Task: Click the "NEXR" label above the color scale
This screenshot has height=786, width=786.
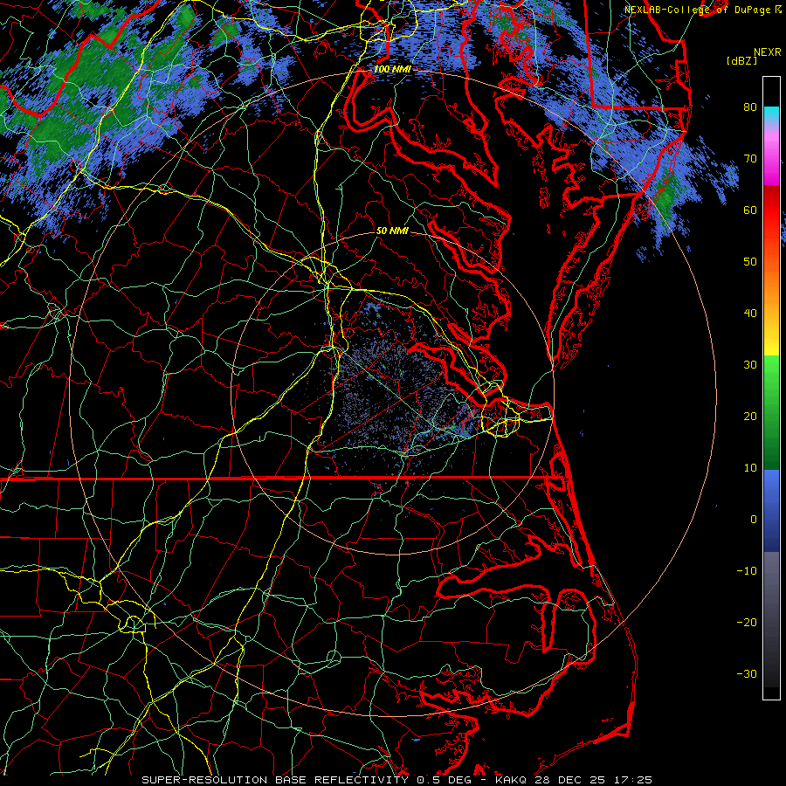Action: (767, 52)
